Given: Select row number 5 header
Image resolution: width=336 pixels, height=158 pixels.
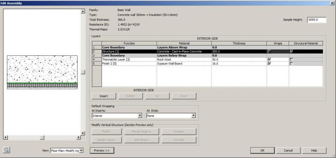Looking at the screenshot, I should pos(97,64).
